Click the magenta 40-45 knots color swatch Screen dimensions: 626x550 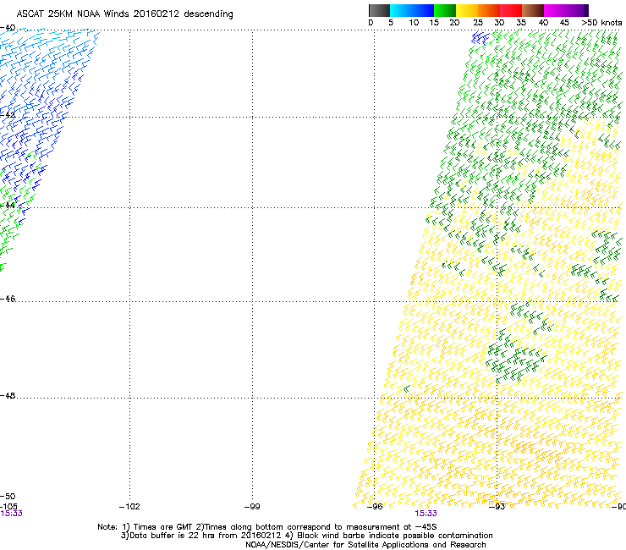pyautogui.click(x=555, y=10)
